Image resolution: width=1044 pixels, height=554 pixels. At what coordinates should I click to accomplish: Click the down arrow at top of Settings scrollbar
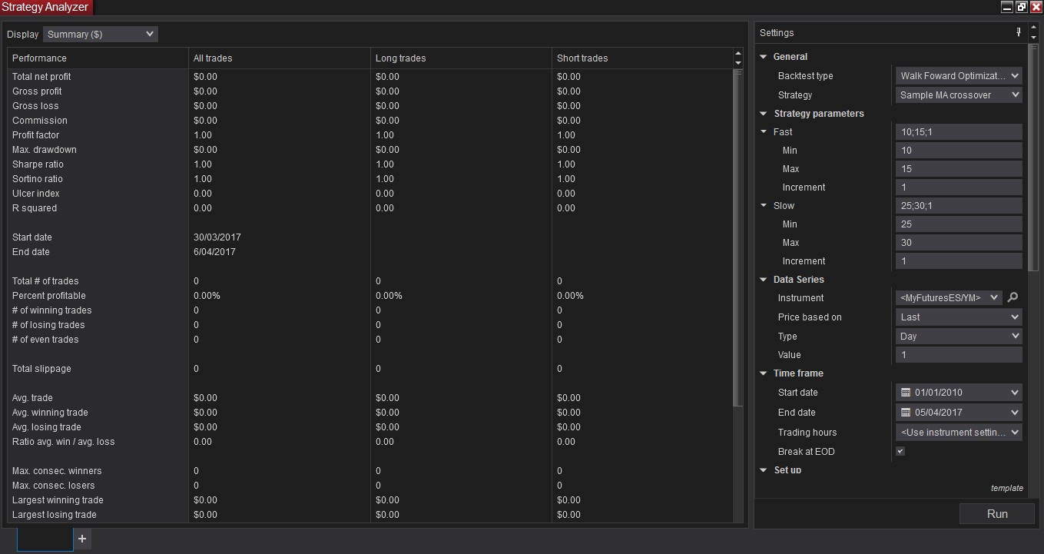[1033, 38]
